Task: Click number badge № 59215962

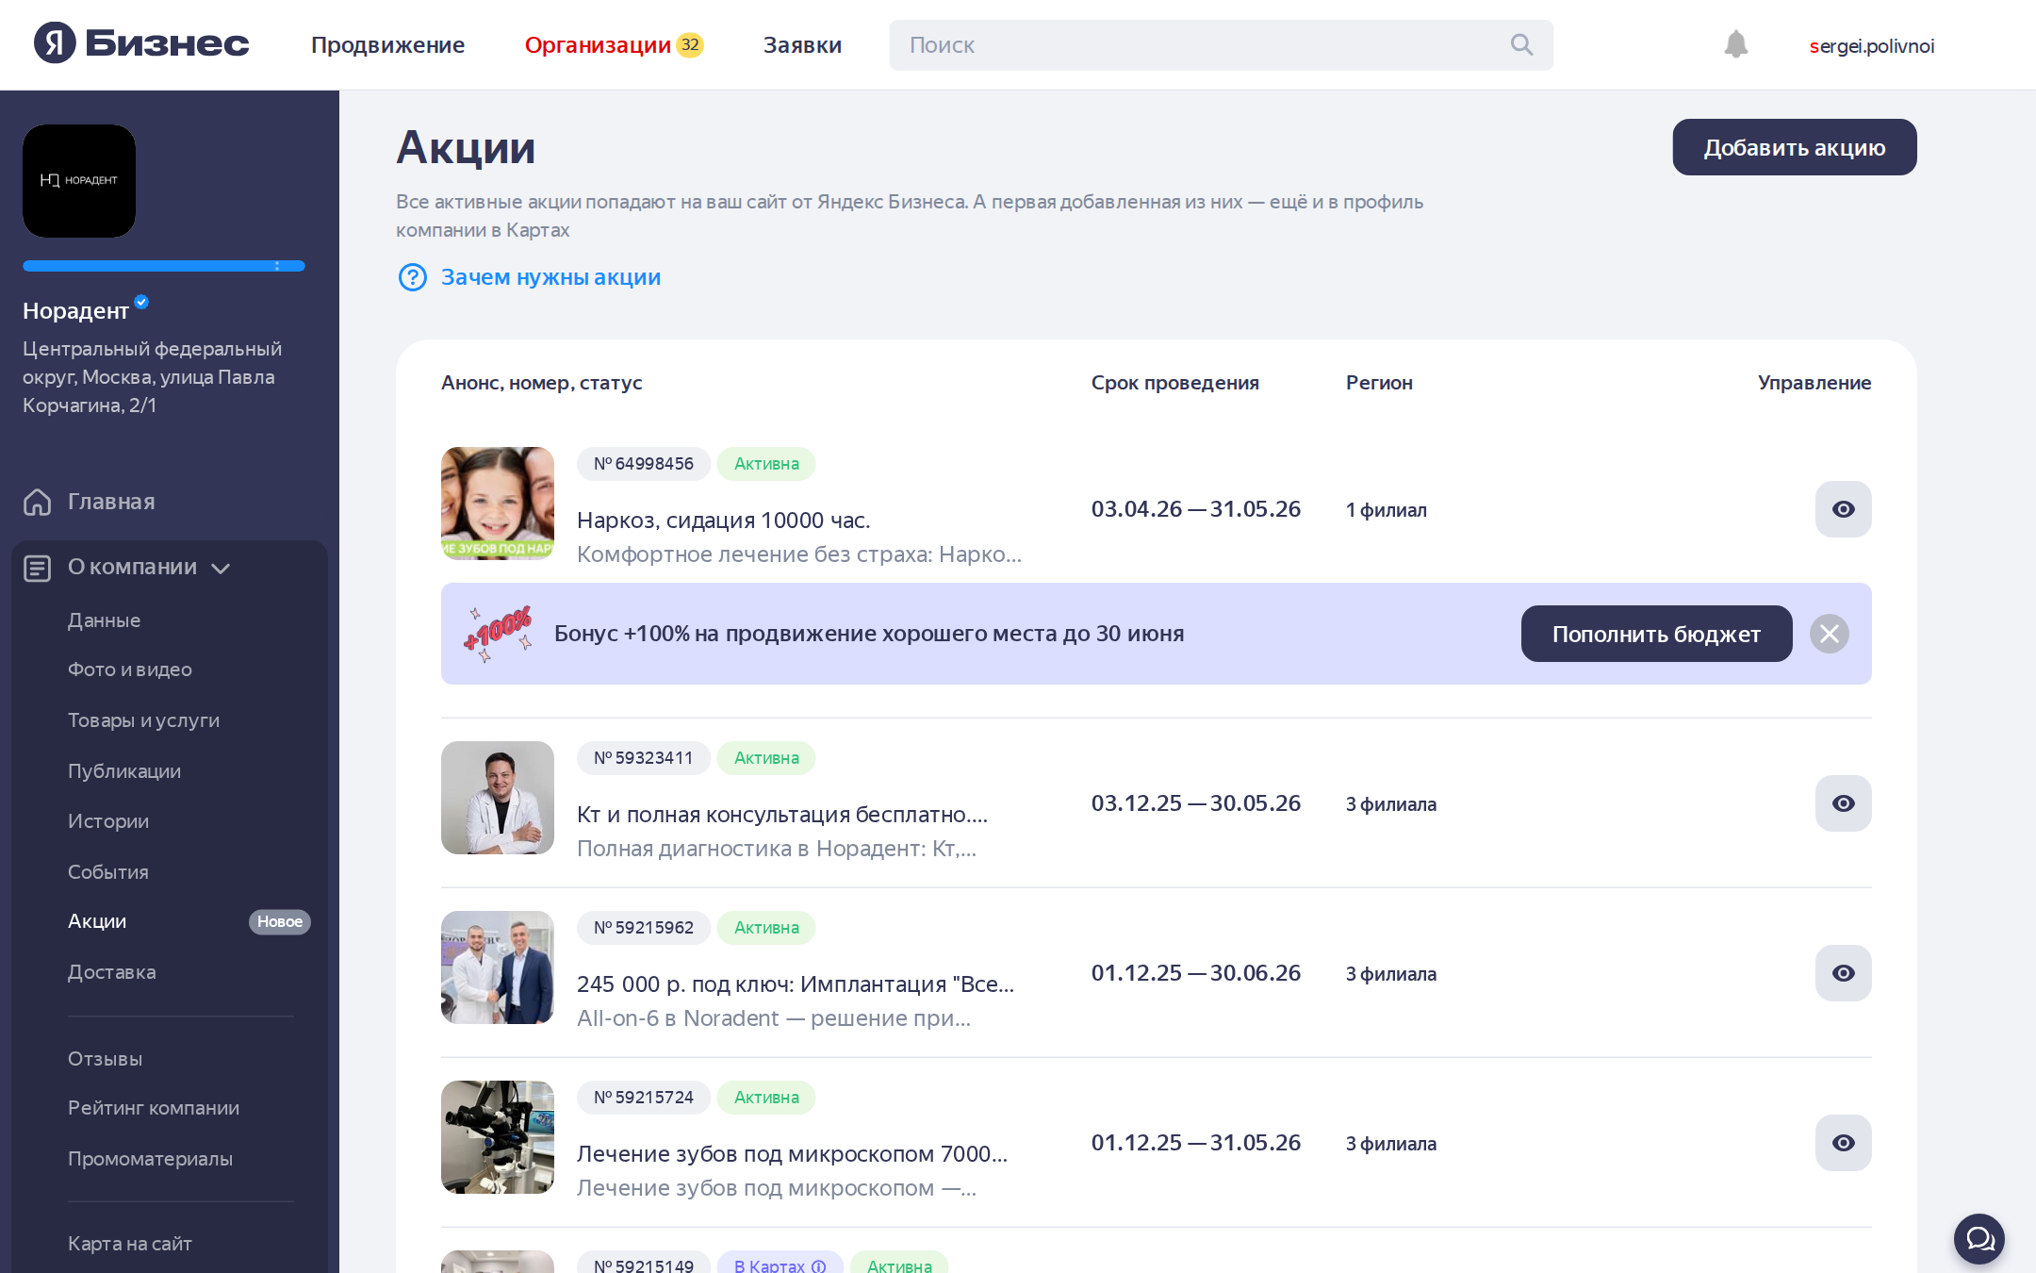Action: pyautogui.click(x=644, y=928)
